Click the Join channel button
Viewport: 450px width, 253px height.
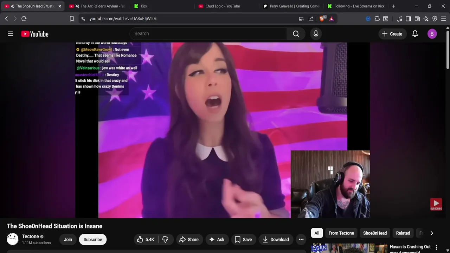(68, 240)
